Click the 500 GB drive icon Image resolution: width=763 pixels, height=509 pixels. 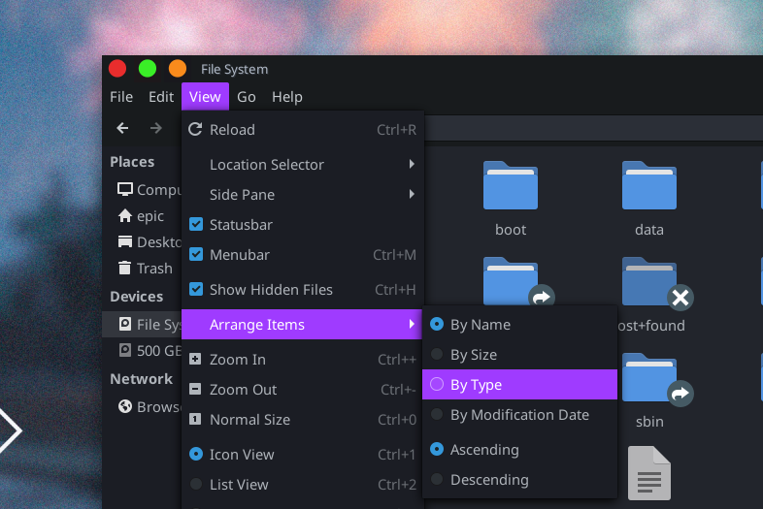(125, 351)
